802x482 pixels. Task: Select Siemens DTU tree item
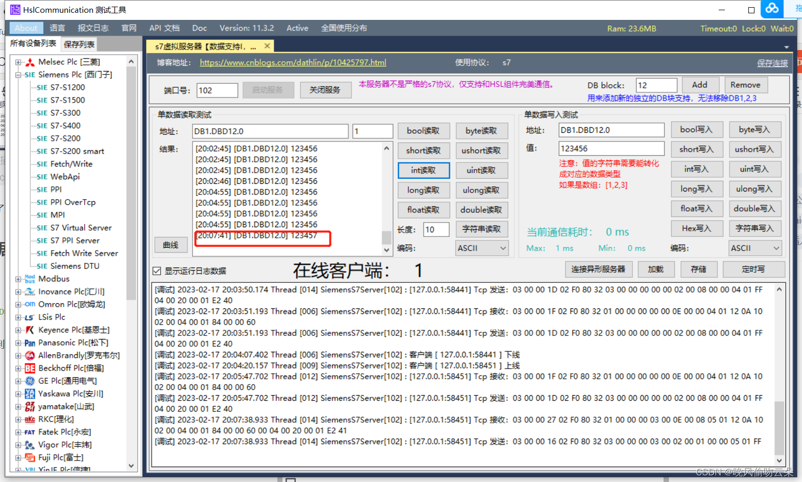[75, 266]
